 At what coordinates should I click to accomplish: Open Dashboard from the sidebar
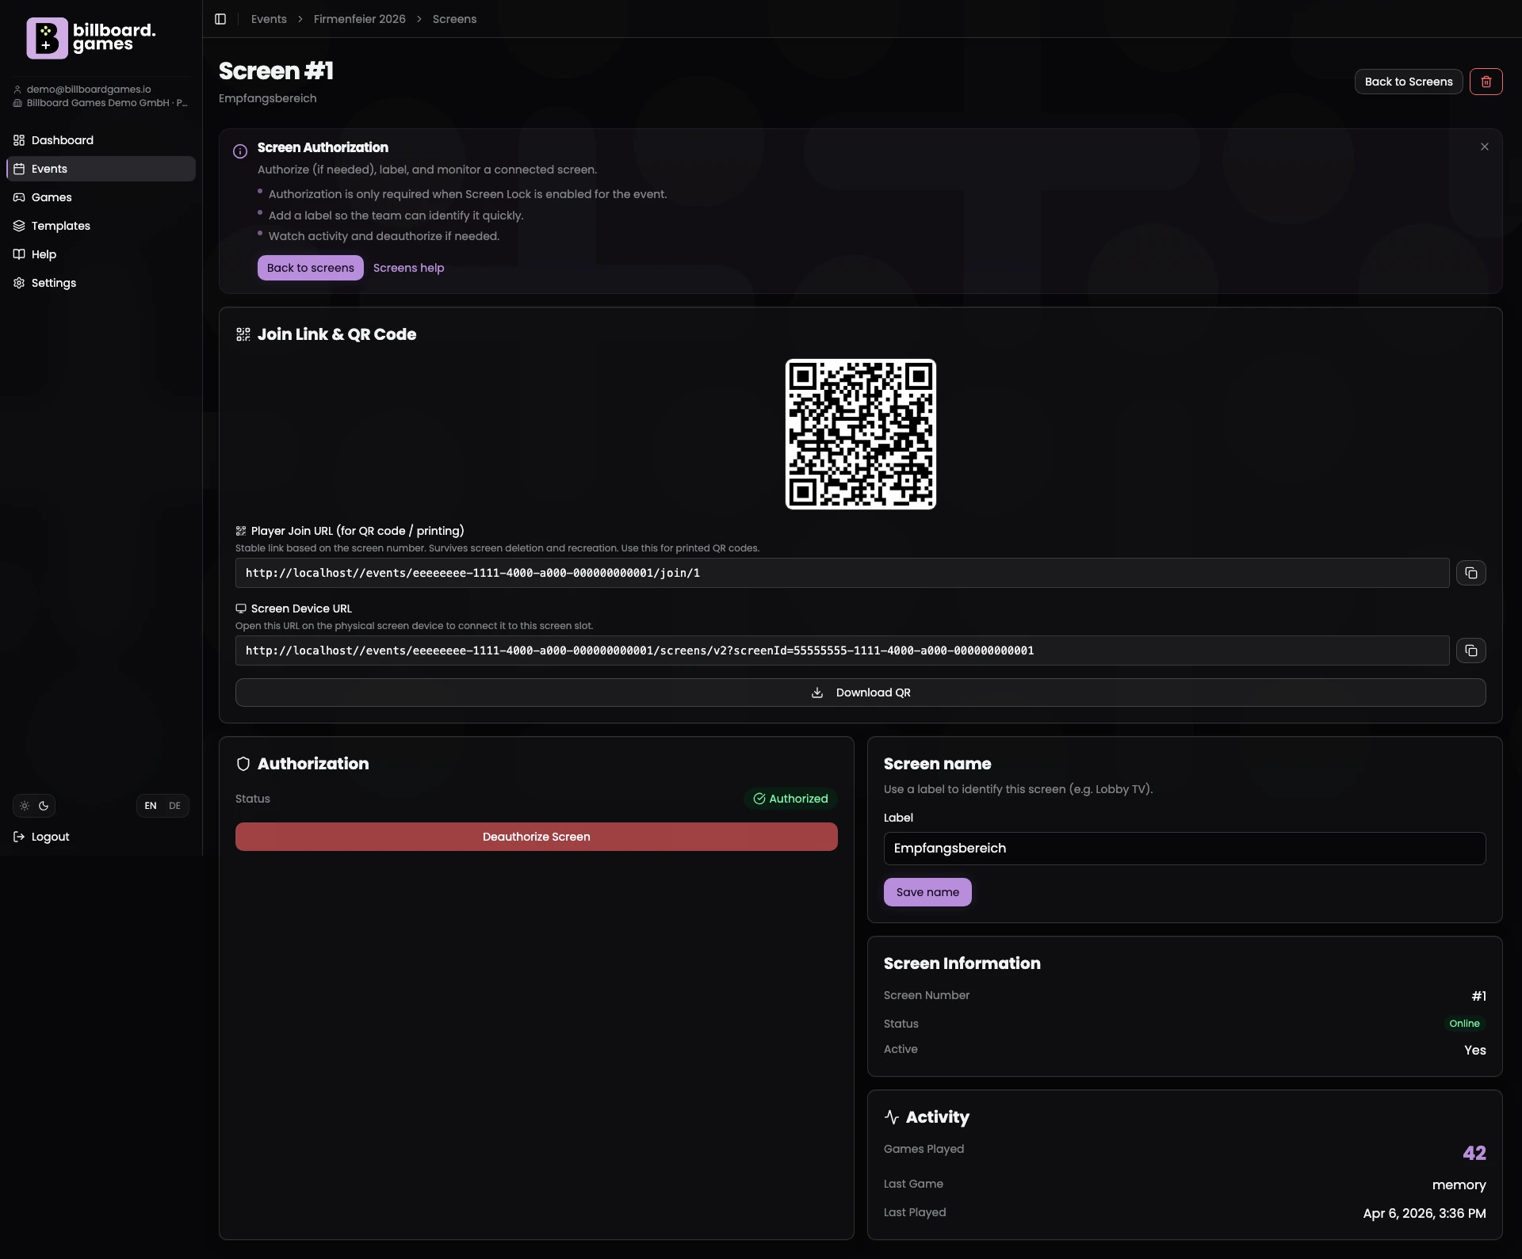61,139
